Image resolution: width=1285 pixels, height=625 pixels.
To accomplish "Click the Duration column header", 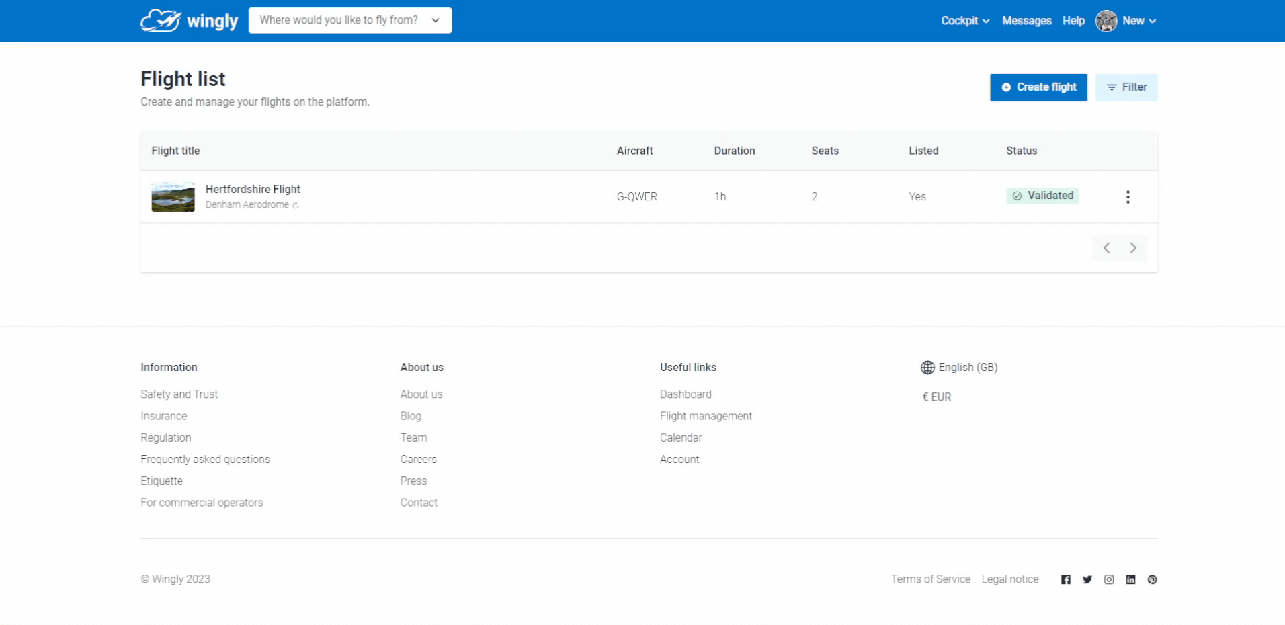I will [735, 151].
